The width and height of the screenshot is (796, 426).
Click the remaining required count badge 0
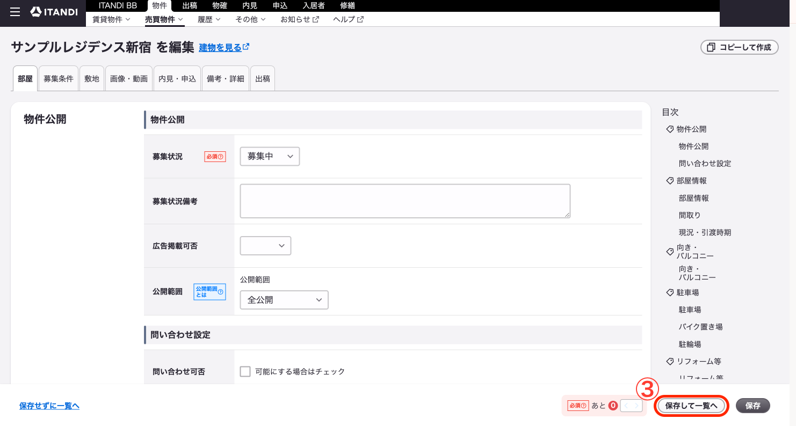pyautogui.click(x=613, y=406)
